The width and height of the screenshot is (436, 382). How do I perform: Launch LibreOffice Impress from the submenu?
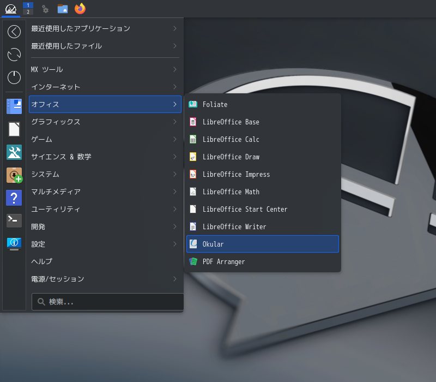263,174
